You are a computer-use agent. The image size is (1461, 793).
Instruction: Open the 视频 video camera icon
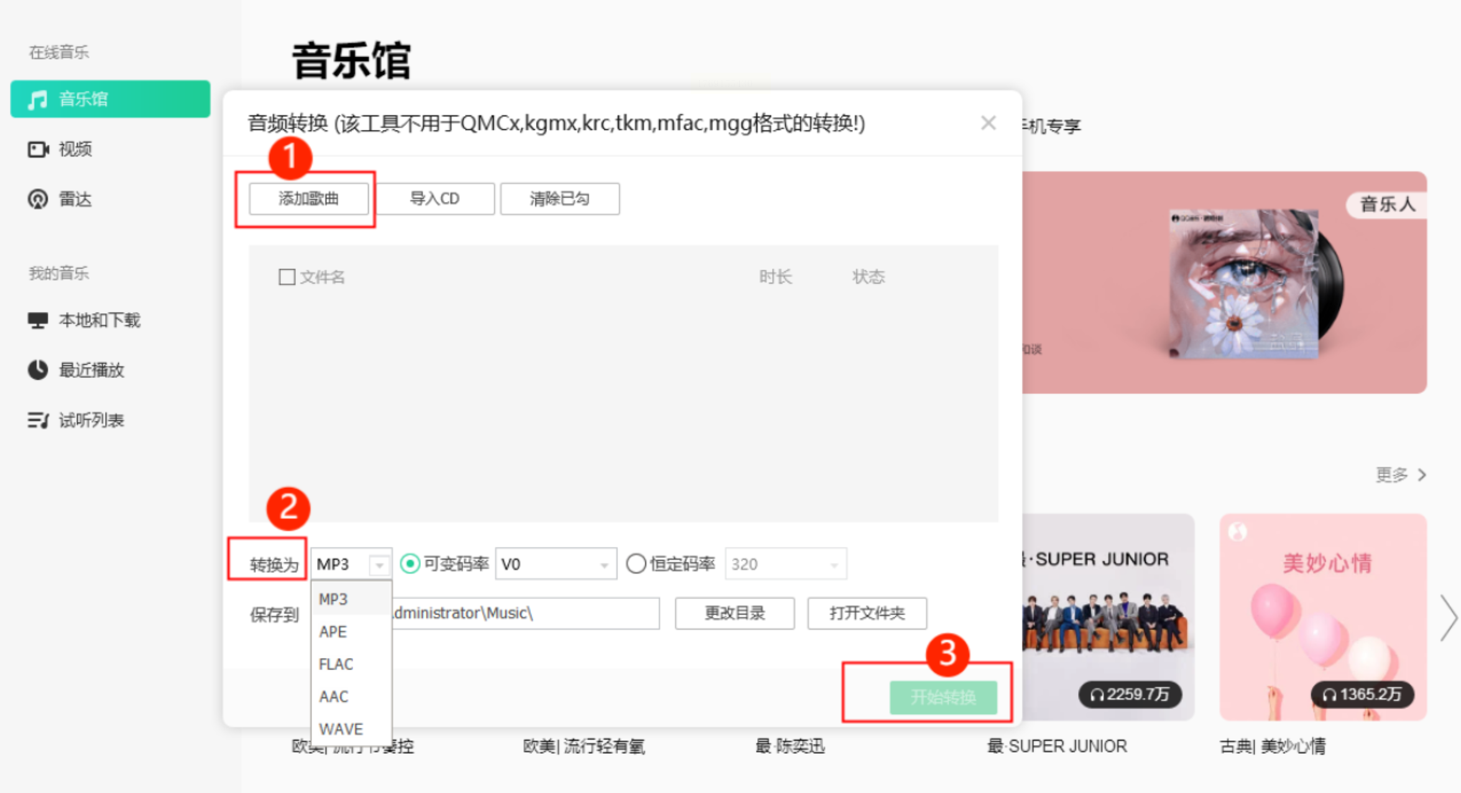coord(38,149)
